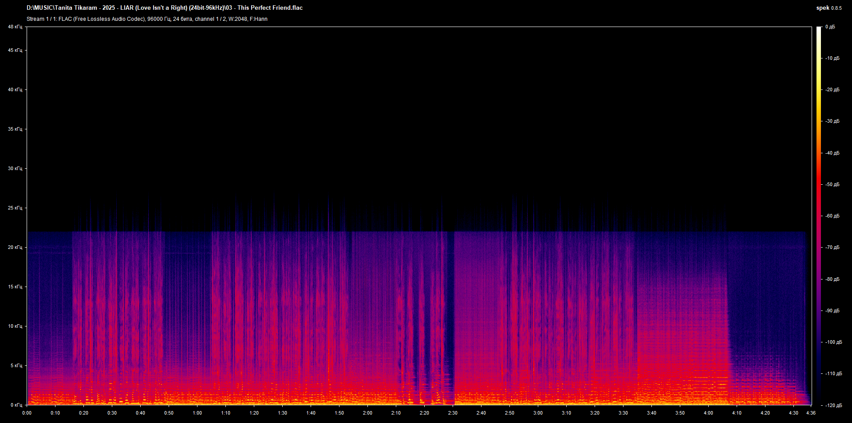The image size is (852, 423).
Task: Click the 0:00 time axis marker
Action: pyautogui.click(x=27, y=413)
